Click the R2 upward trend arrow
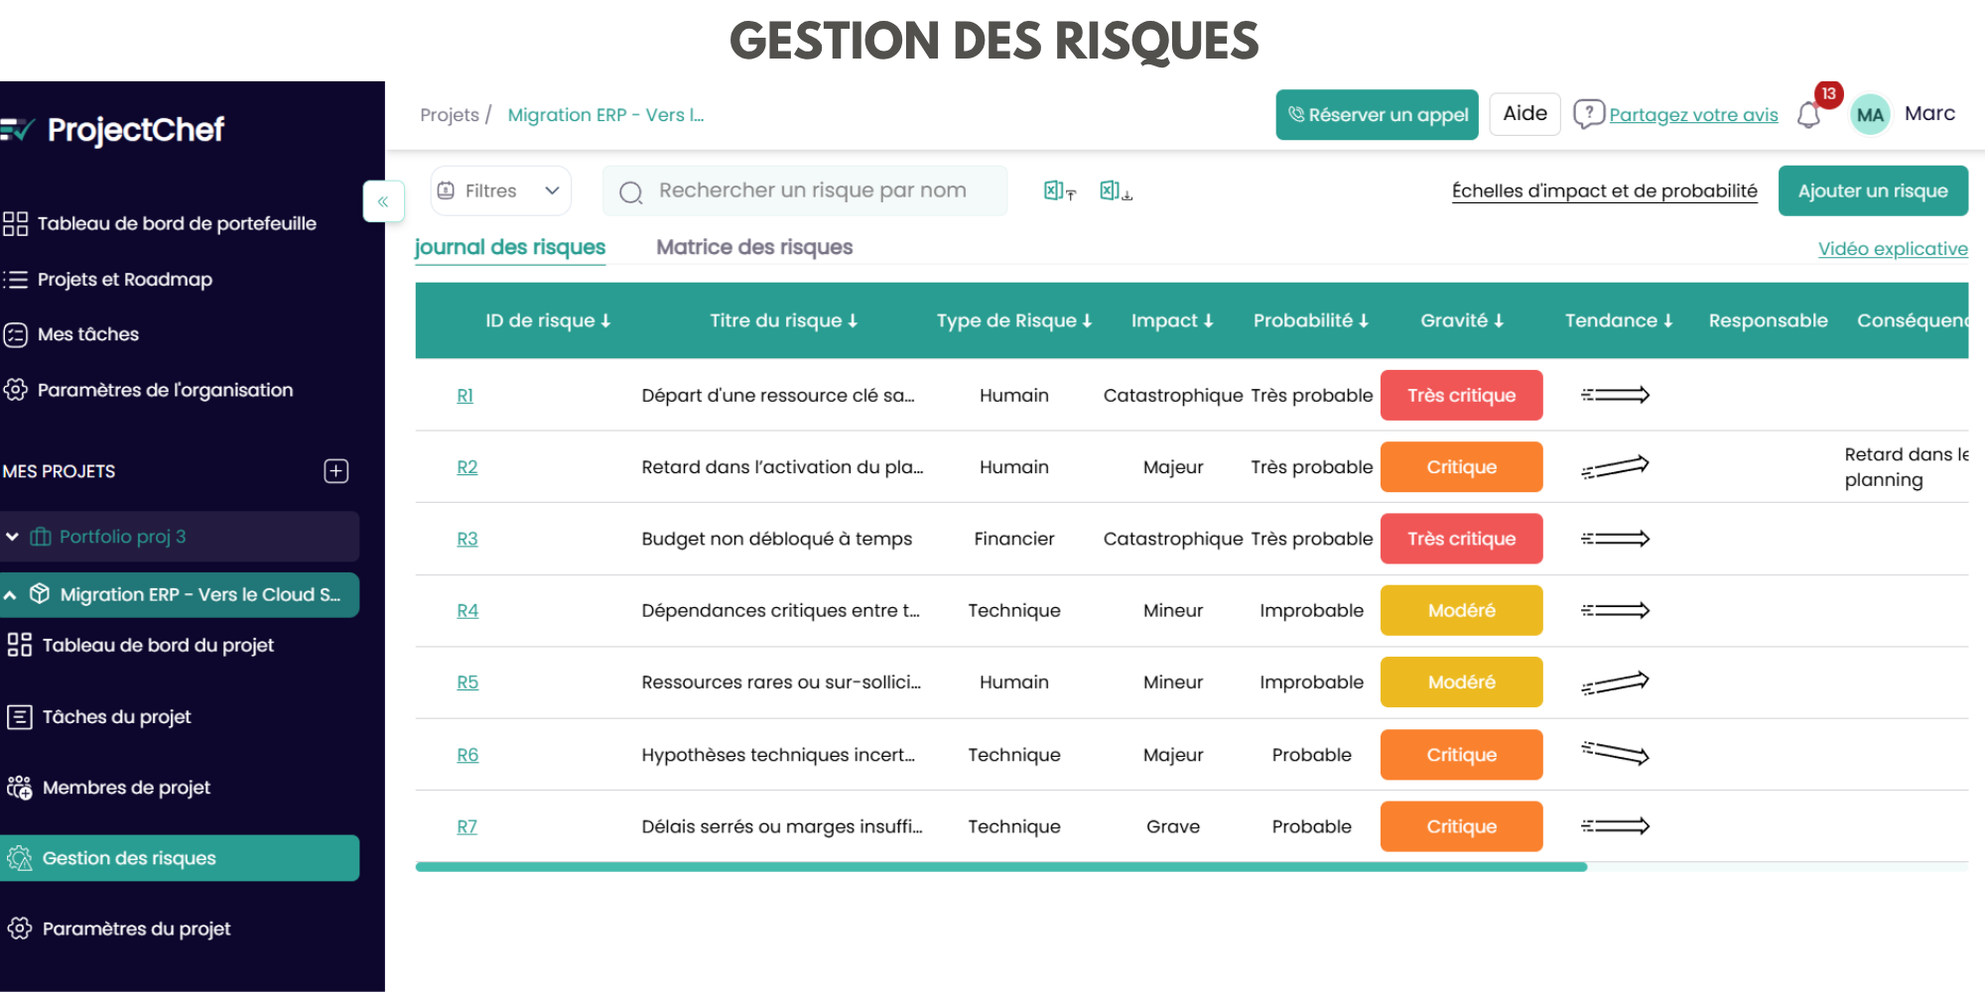The image size is (1985, 992). tap(1615, 466)
